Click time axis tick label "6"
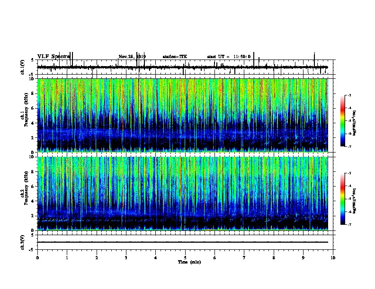The width and height of the screenshot is (375, 289). 215,258
